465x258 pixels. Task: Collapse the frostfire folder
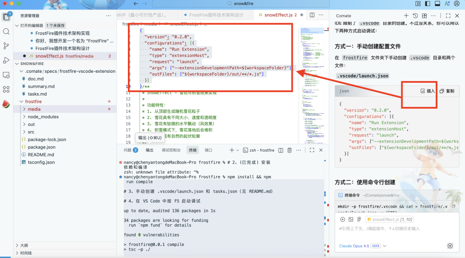(x=22, y=102)
